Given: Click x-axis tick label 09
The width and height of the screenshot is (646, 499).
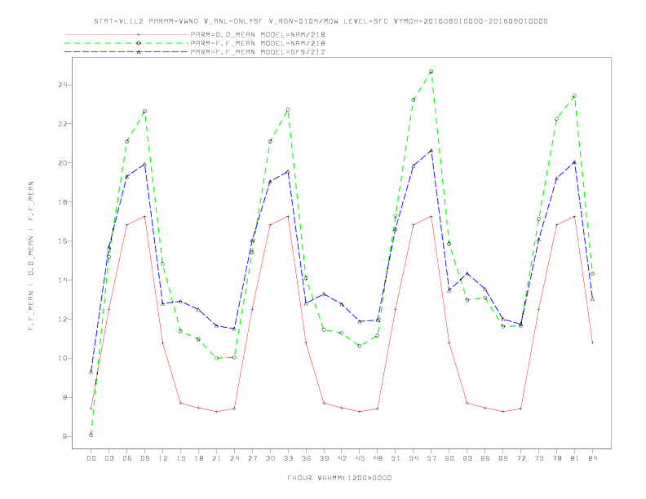Looking at the screenshot, I should point(144,458).
